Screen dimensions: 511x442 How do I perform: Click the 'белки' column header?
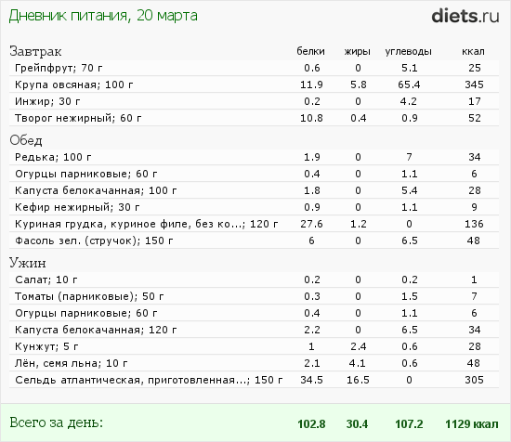[310, 51]
